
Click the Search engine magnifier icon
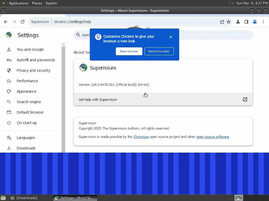pos(9,102)
